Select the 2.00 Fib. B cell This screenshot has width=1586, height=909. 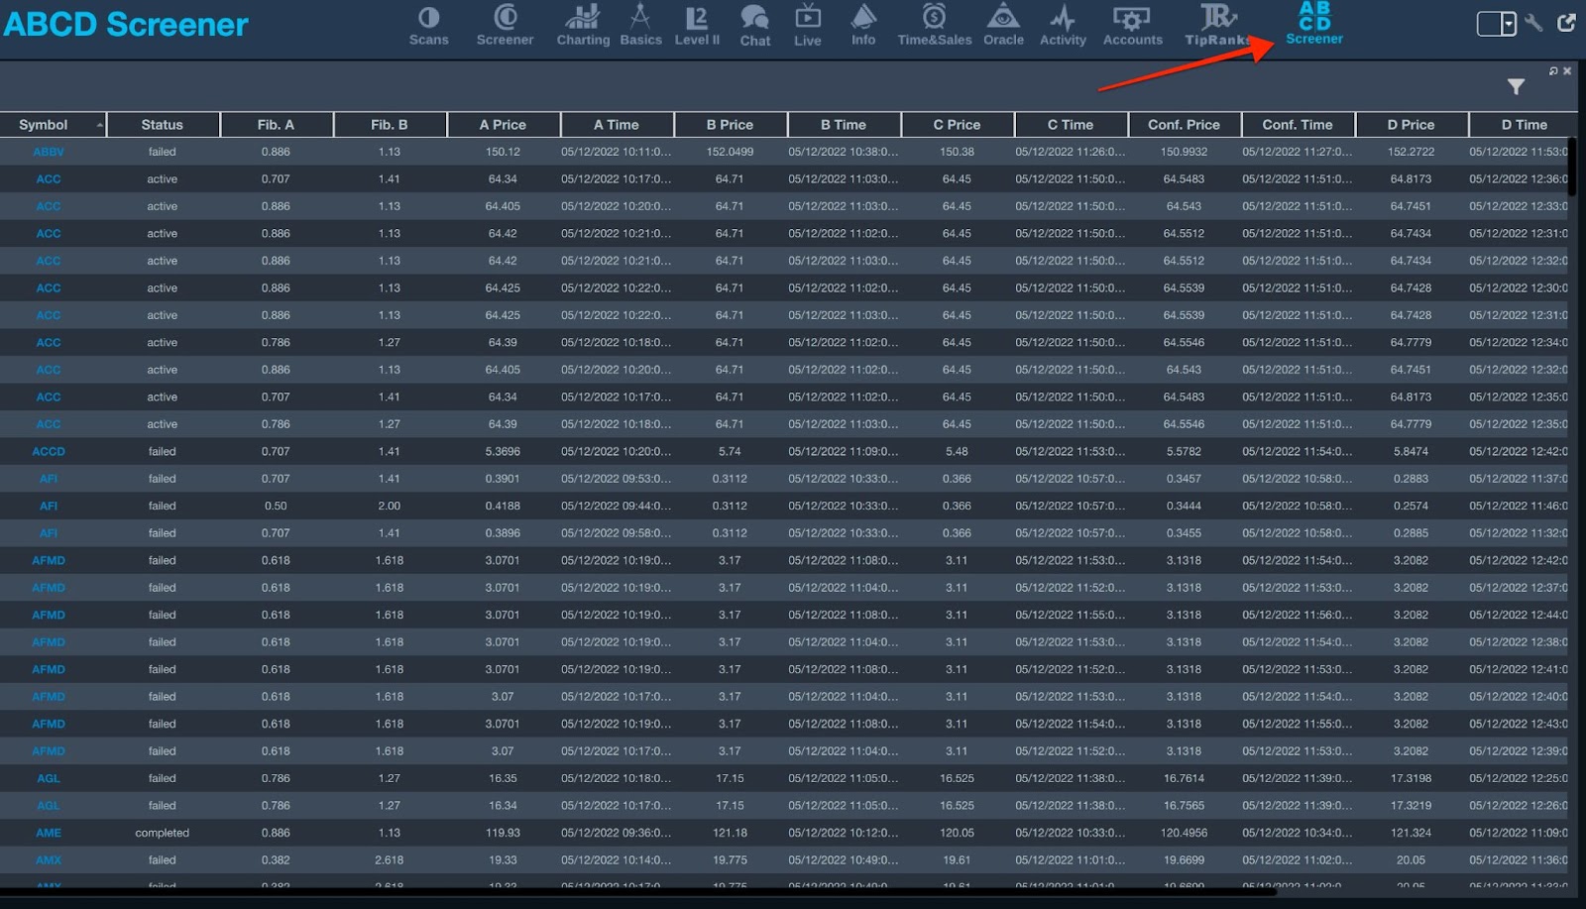coord(390,506)
